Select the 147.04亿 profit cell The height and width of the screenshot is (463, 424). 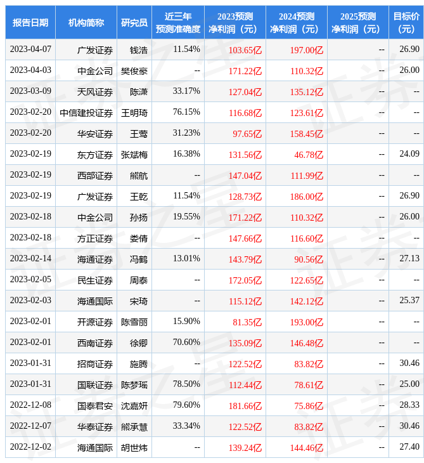tap(245, 176)
